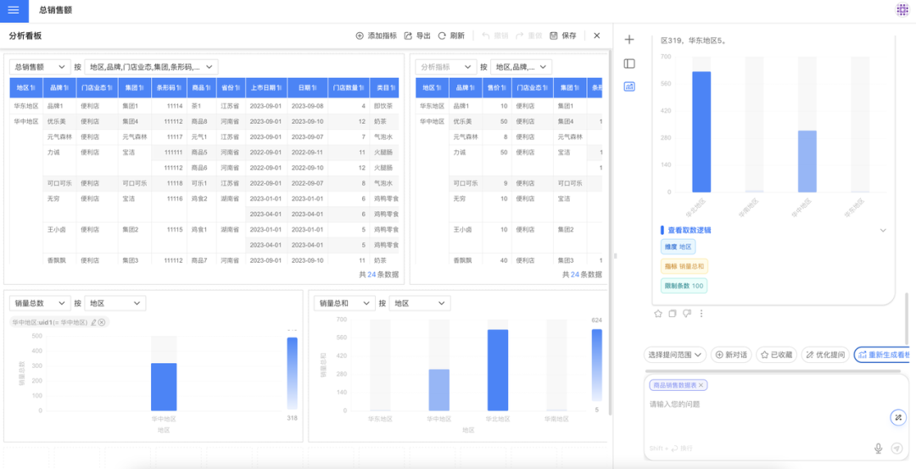The image size is (916, 469).
Task: Open the 销量总和 metric dropdown
Action: (344, 304)
